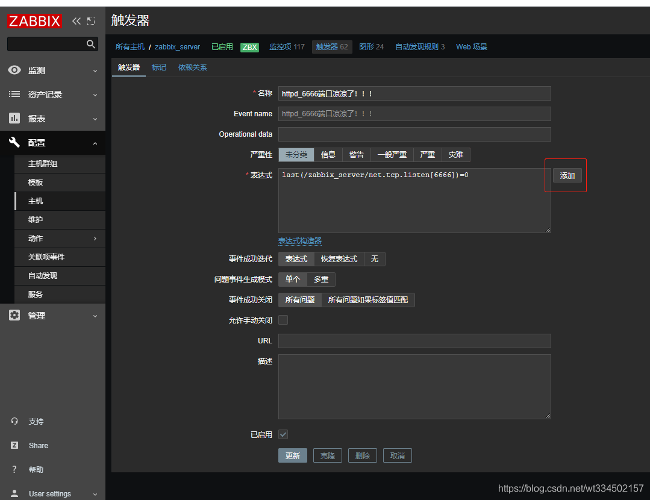Untick the 已启用 checkbox
Viewport: 650px width, 500px height.
[283, 434]
